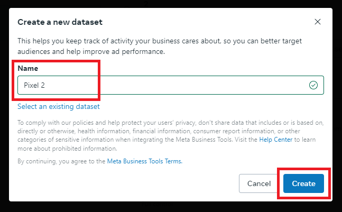Open Meta Business Tools Terms link

coord(145,161)
